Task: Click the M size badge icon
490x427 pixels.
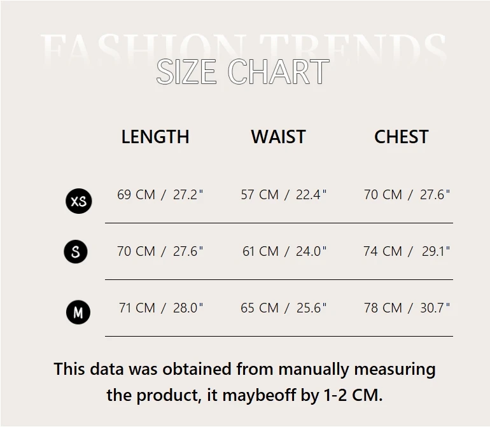Action: coord(78,312)
